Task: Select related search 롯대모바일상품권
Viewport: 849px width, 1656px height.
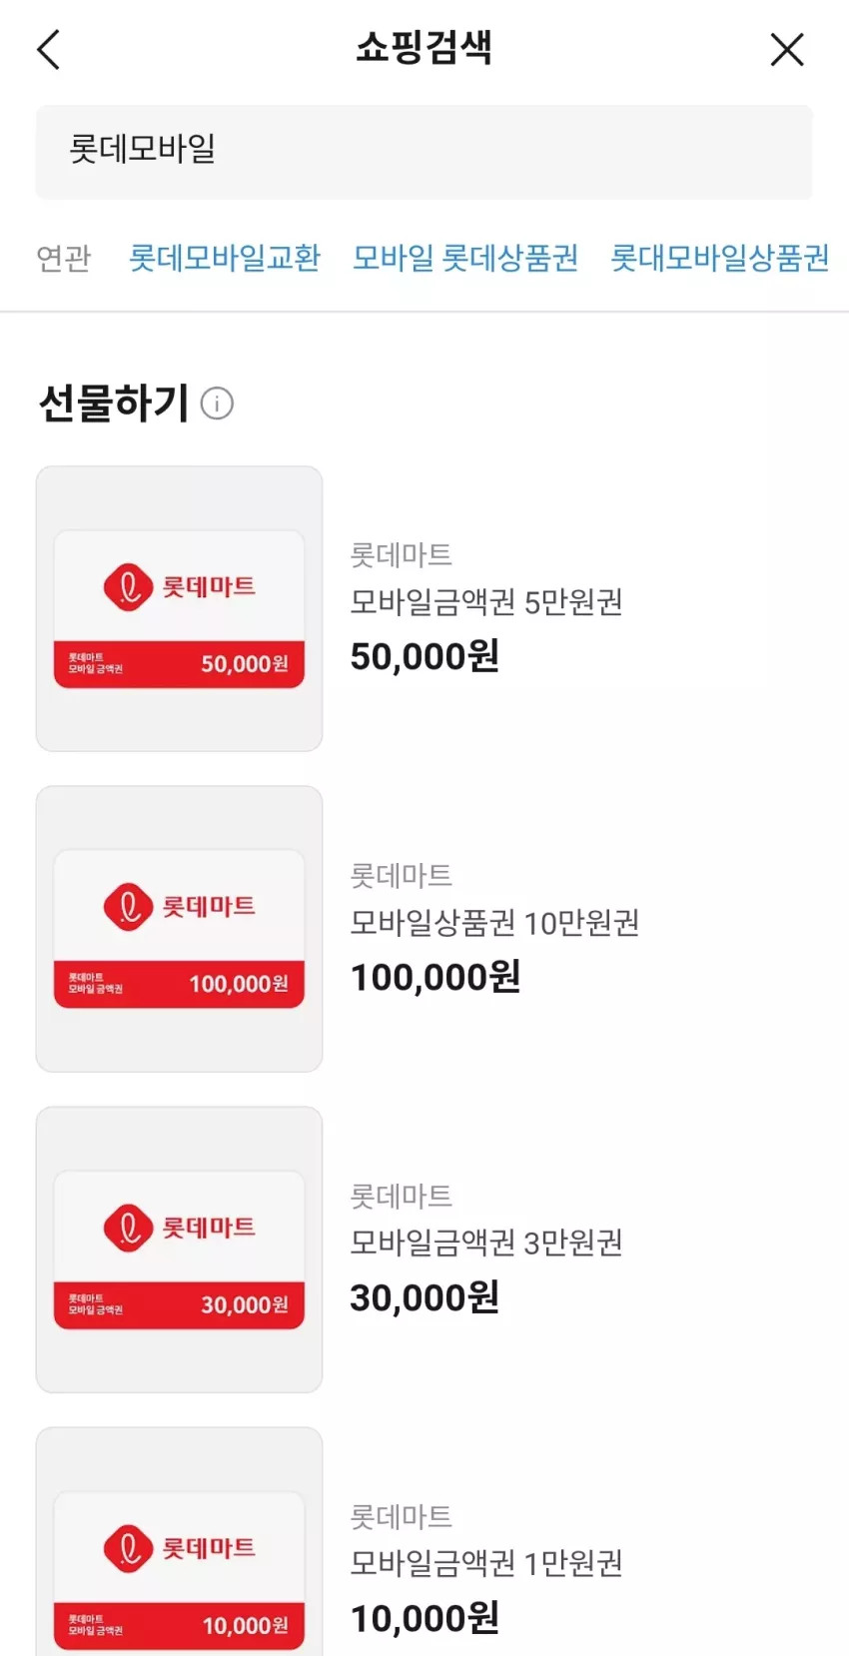Action: click(720, 258)
